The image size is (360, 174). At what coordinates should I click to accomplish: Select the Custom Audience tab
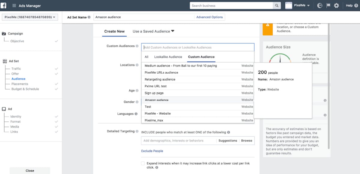point(201,57)
